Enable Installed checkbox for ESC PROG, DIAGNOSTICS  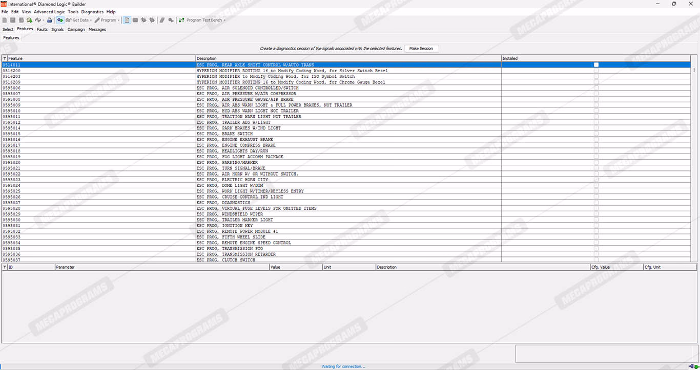pos(596,203)
